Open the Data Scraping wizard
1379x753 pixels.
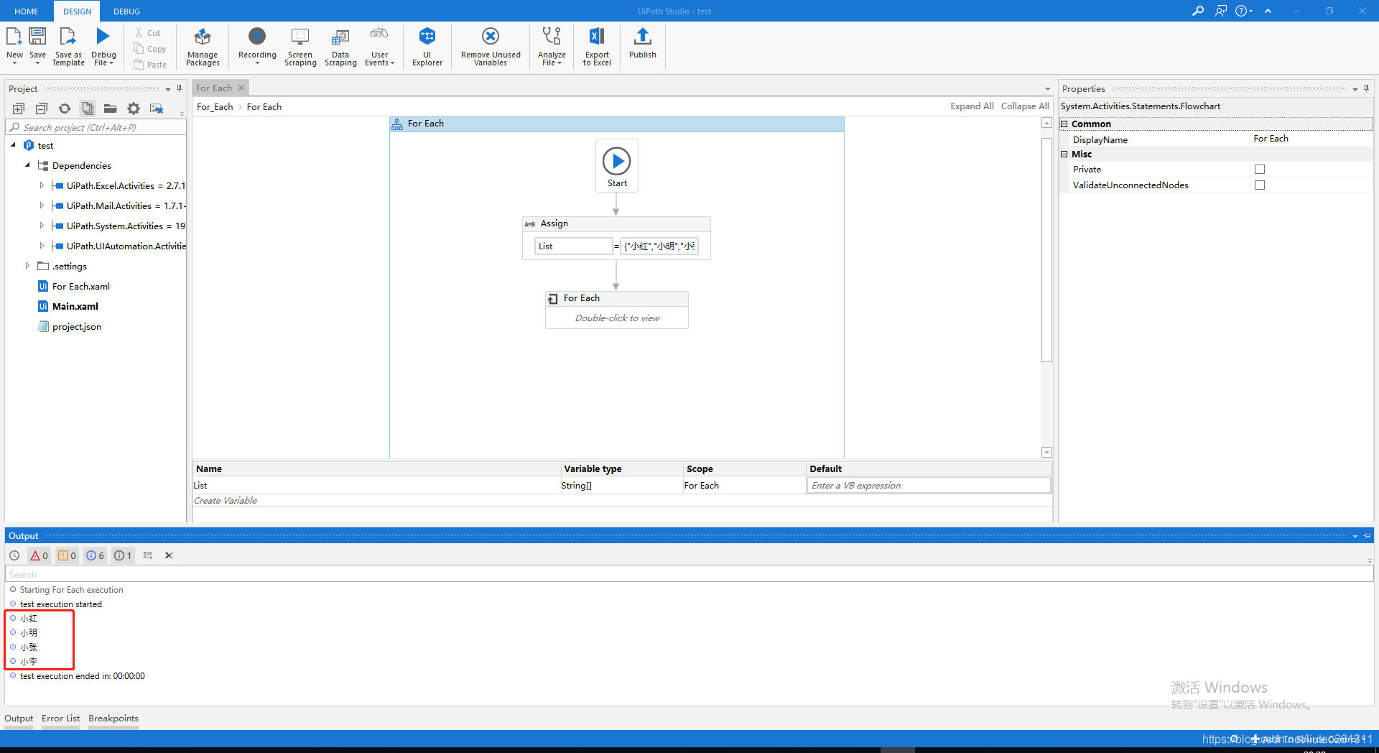[340, 46]
